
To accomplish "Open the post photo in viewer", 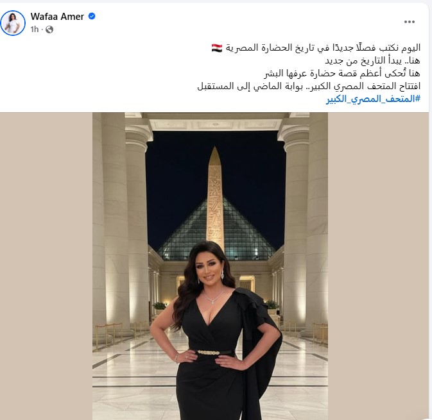I will coord(210,266).
